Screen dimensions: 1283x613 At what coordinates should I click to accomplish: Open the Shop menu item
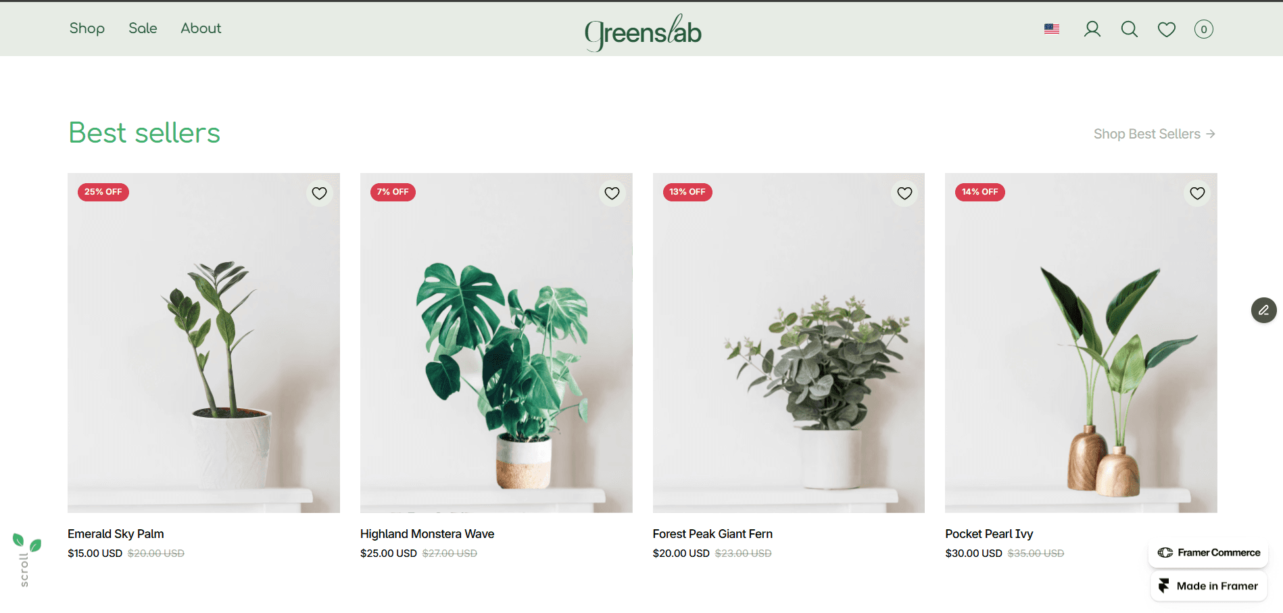pyautogui.click(x=87, y=28)
